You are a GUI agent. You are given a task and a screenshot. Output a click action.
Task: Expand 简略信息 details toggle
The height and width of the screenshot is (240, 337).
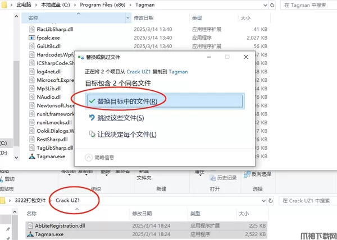tap(89, 158)
